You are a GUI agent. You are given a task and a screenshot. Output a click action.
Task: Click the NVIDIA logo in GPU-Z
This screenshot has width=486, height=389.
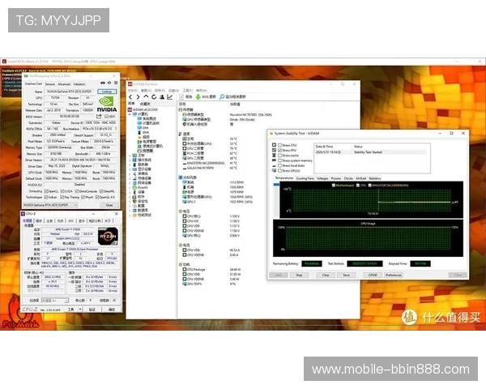point(107,105)
